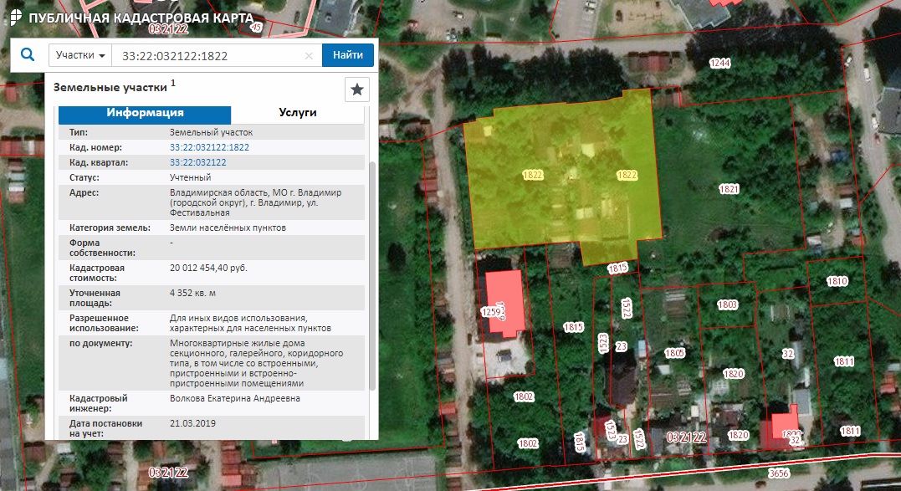Screen dimensions: 901x491
Task: Click the cadastral number search input field
Action: tap(209, 56)
